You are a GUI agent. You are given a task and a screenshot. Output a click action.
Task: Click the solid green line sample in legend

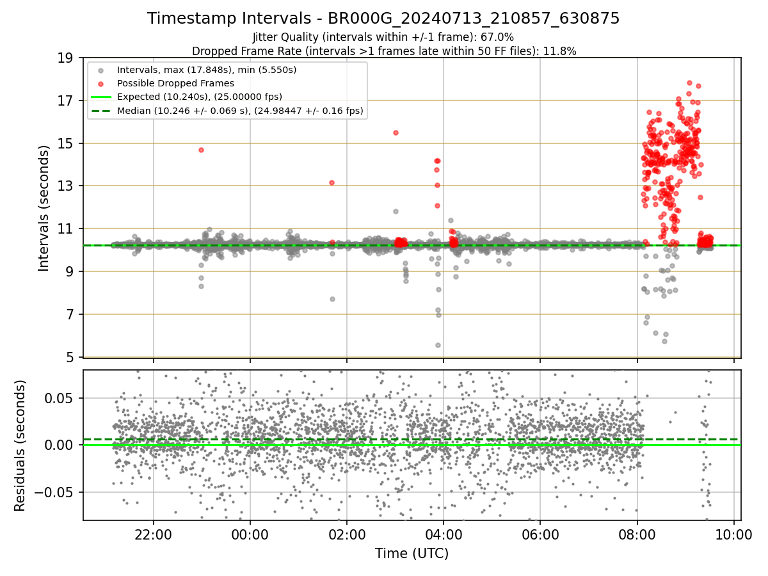[100, 97]
